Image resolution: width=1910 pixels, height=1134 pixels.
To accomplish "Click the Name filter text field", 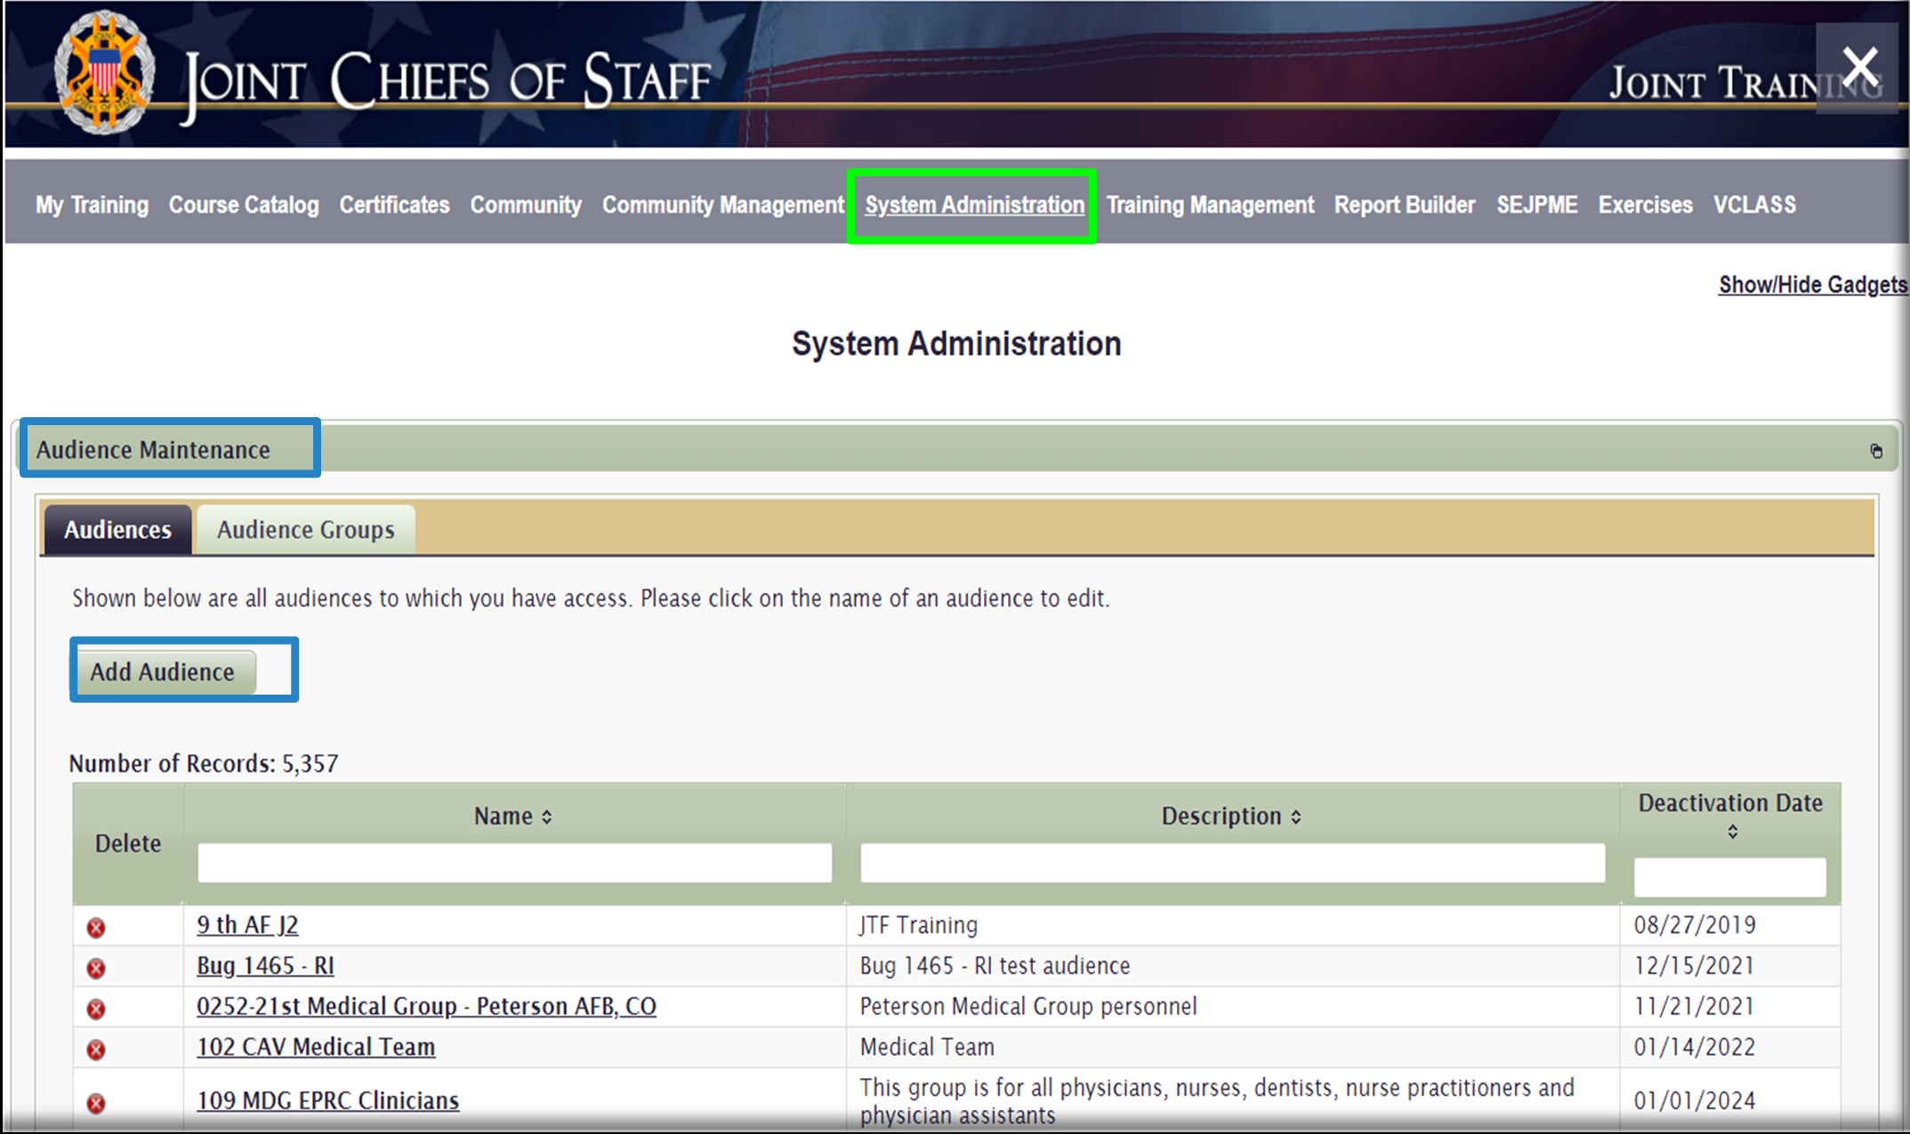I will 514,863.
